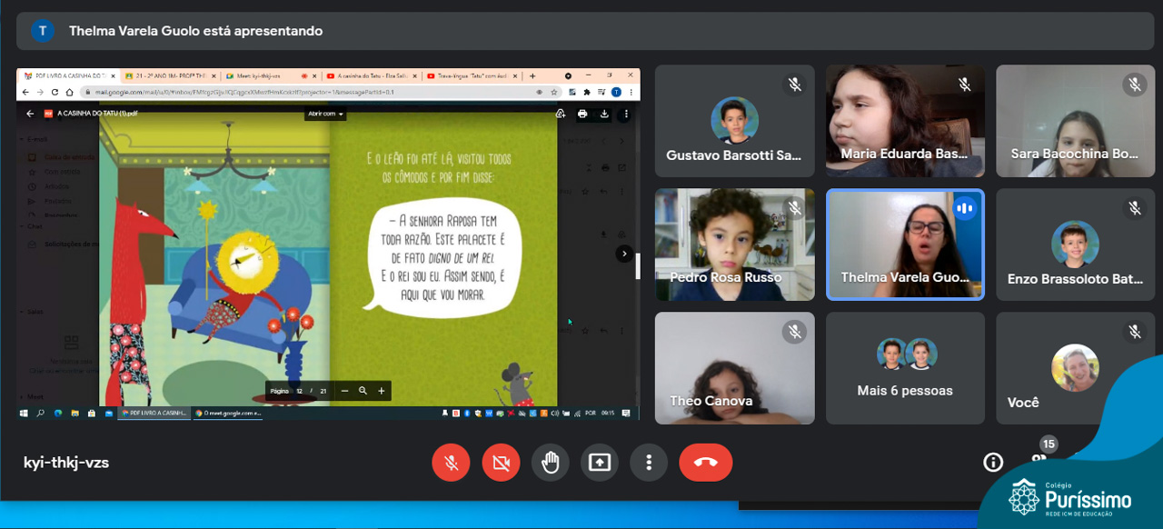Click speaking indicator on Thelma's tile
This screenshot has width=1163, height=529.
964,208
